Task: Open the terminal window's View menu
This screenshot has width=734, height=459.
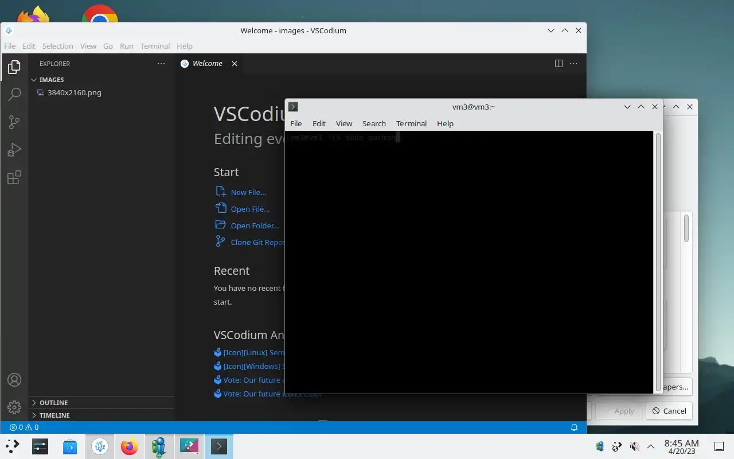Action: (x=343, y=123)
